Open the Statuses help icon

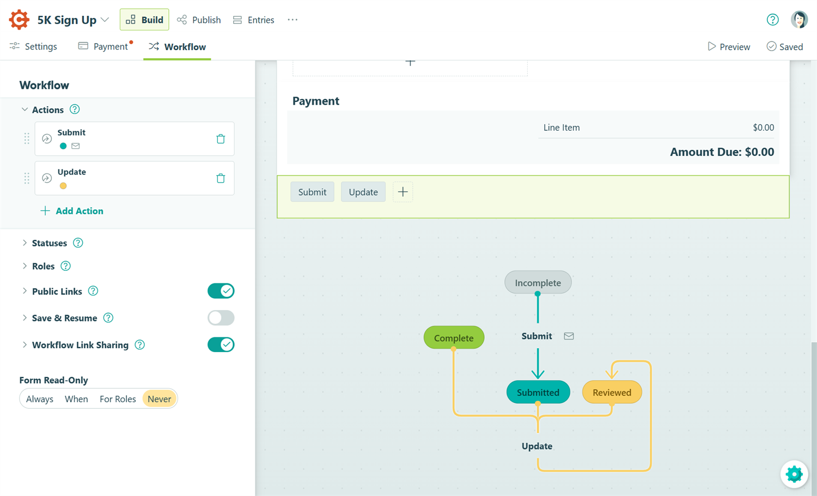[78, 243]
